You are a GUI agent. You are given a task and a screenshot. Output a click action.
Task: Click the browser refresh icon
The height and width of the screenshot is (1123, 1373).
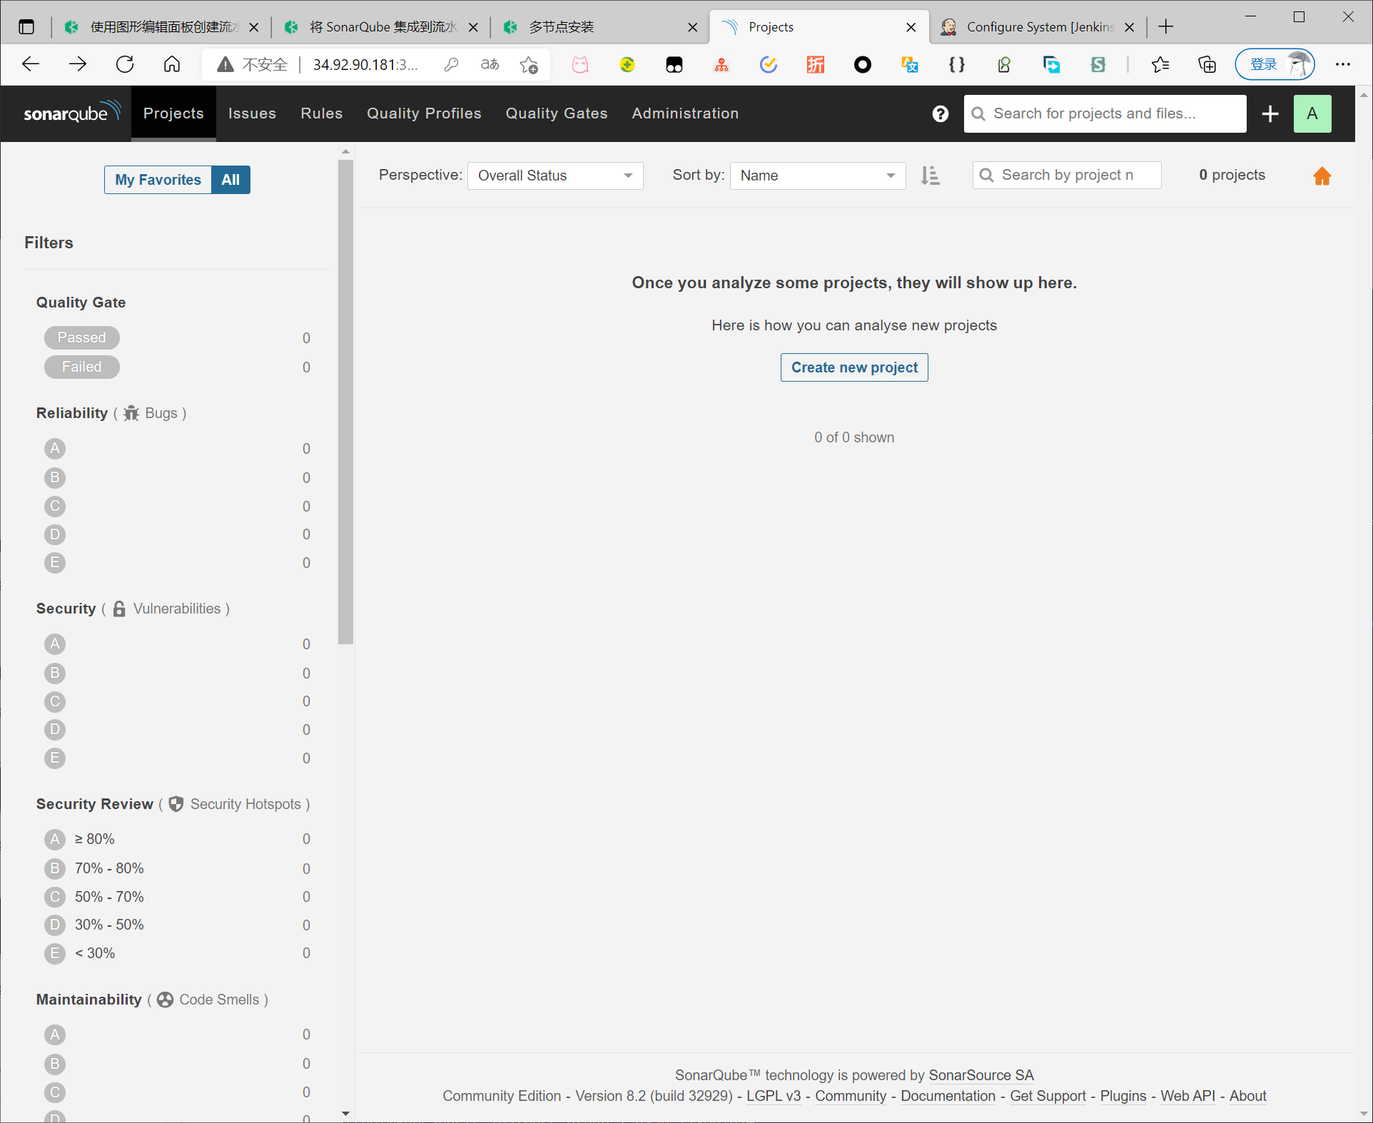click(125, 65)
